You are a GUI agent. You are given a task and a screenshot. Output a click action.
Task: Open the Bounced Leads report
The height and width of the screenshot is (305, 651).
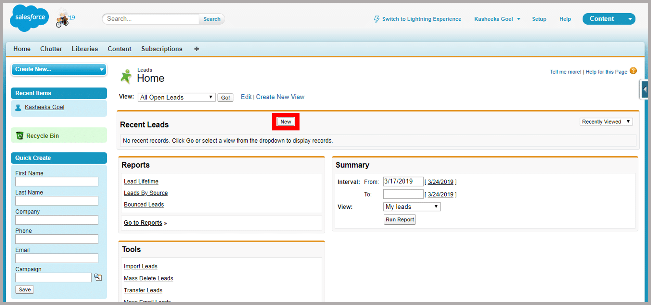click(144, 205)
